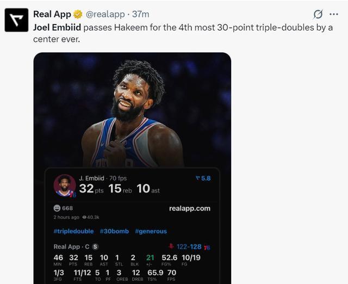348x284 pixels.
Task: Click the Grok slashed-circle icon
Action: click(318, 14)
